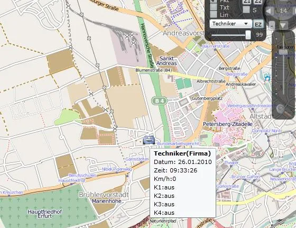Click the K3:aus status line
This screenshot has width=296, height=228.
coord(164,204)
